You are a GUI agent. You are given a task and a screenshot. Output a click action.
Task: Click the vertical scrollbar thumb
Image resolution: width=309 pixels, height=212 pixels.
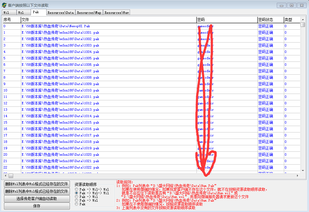coord(303,24)
